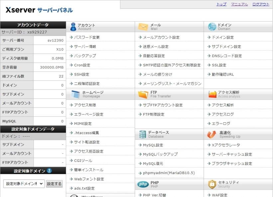Click the server number value sv12390
Viewport: 273px width, 197px height.
56,40
